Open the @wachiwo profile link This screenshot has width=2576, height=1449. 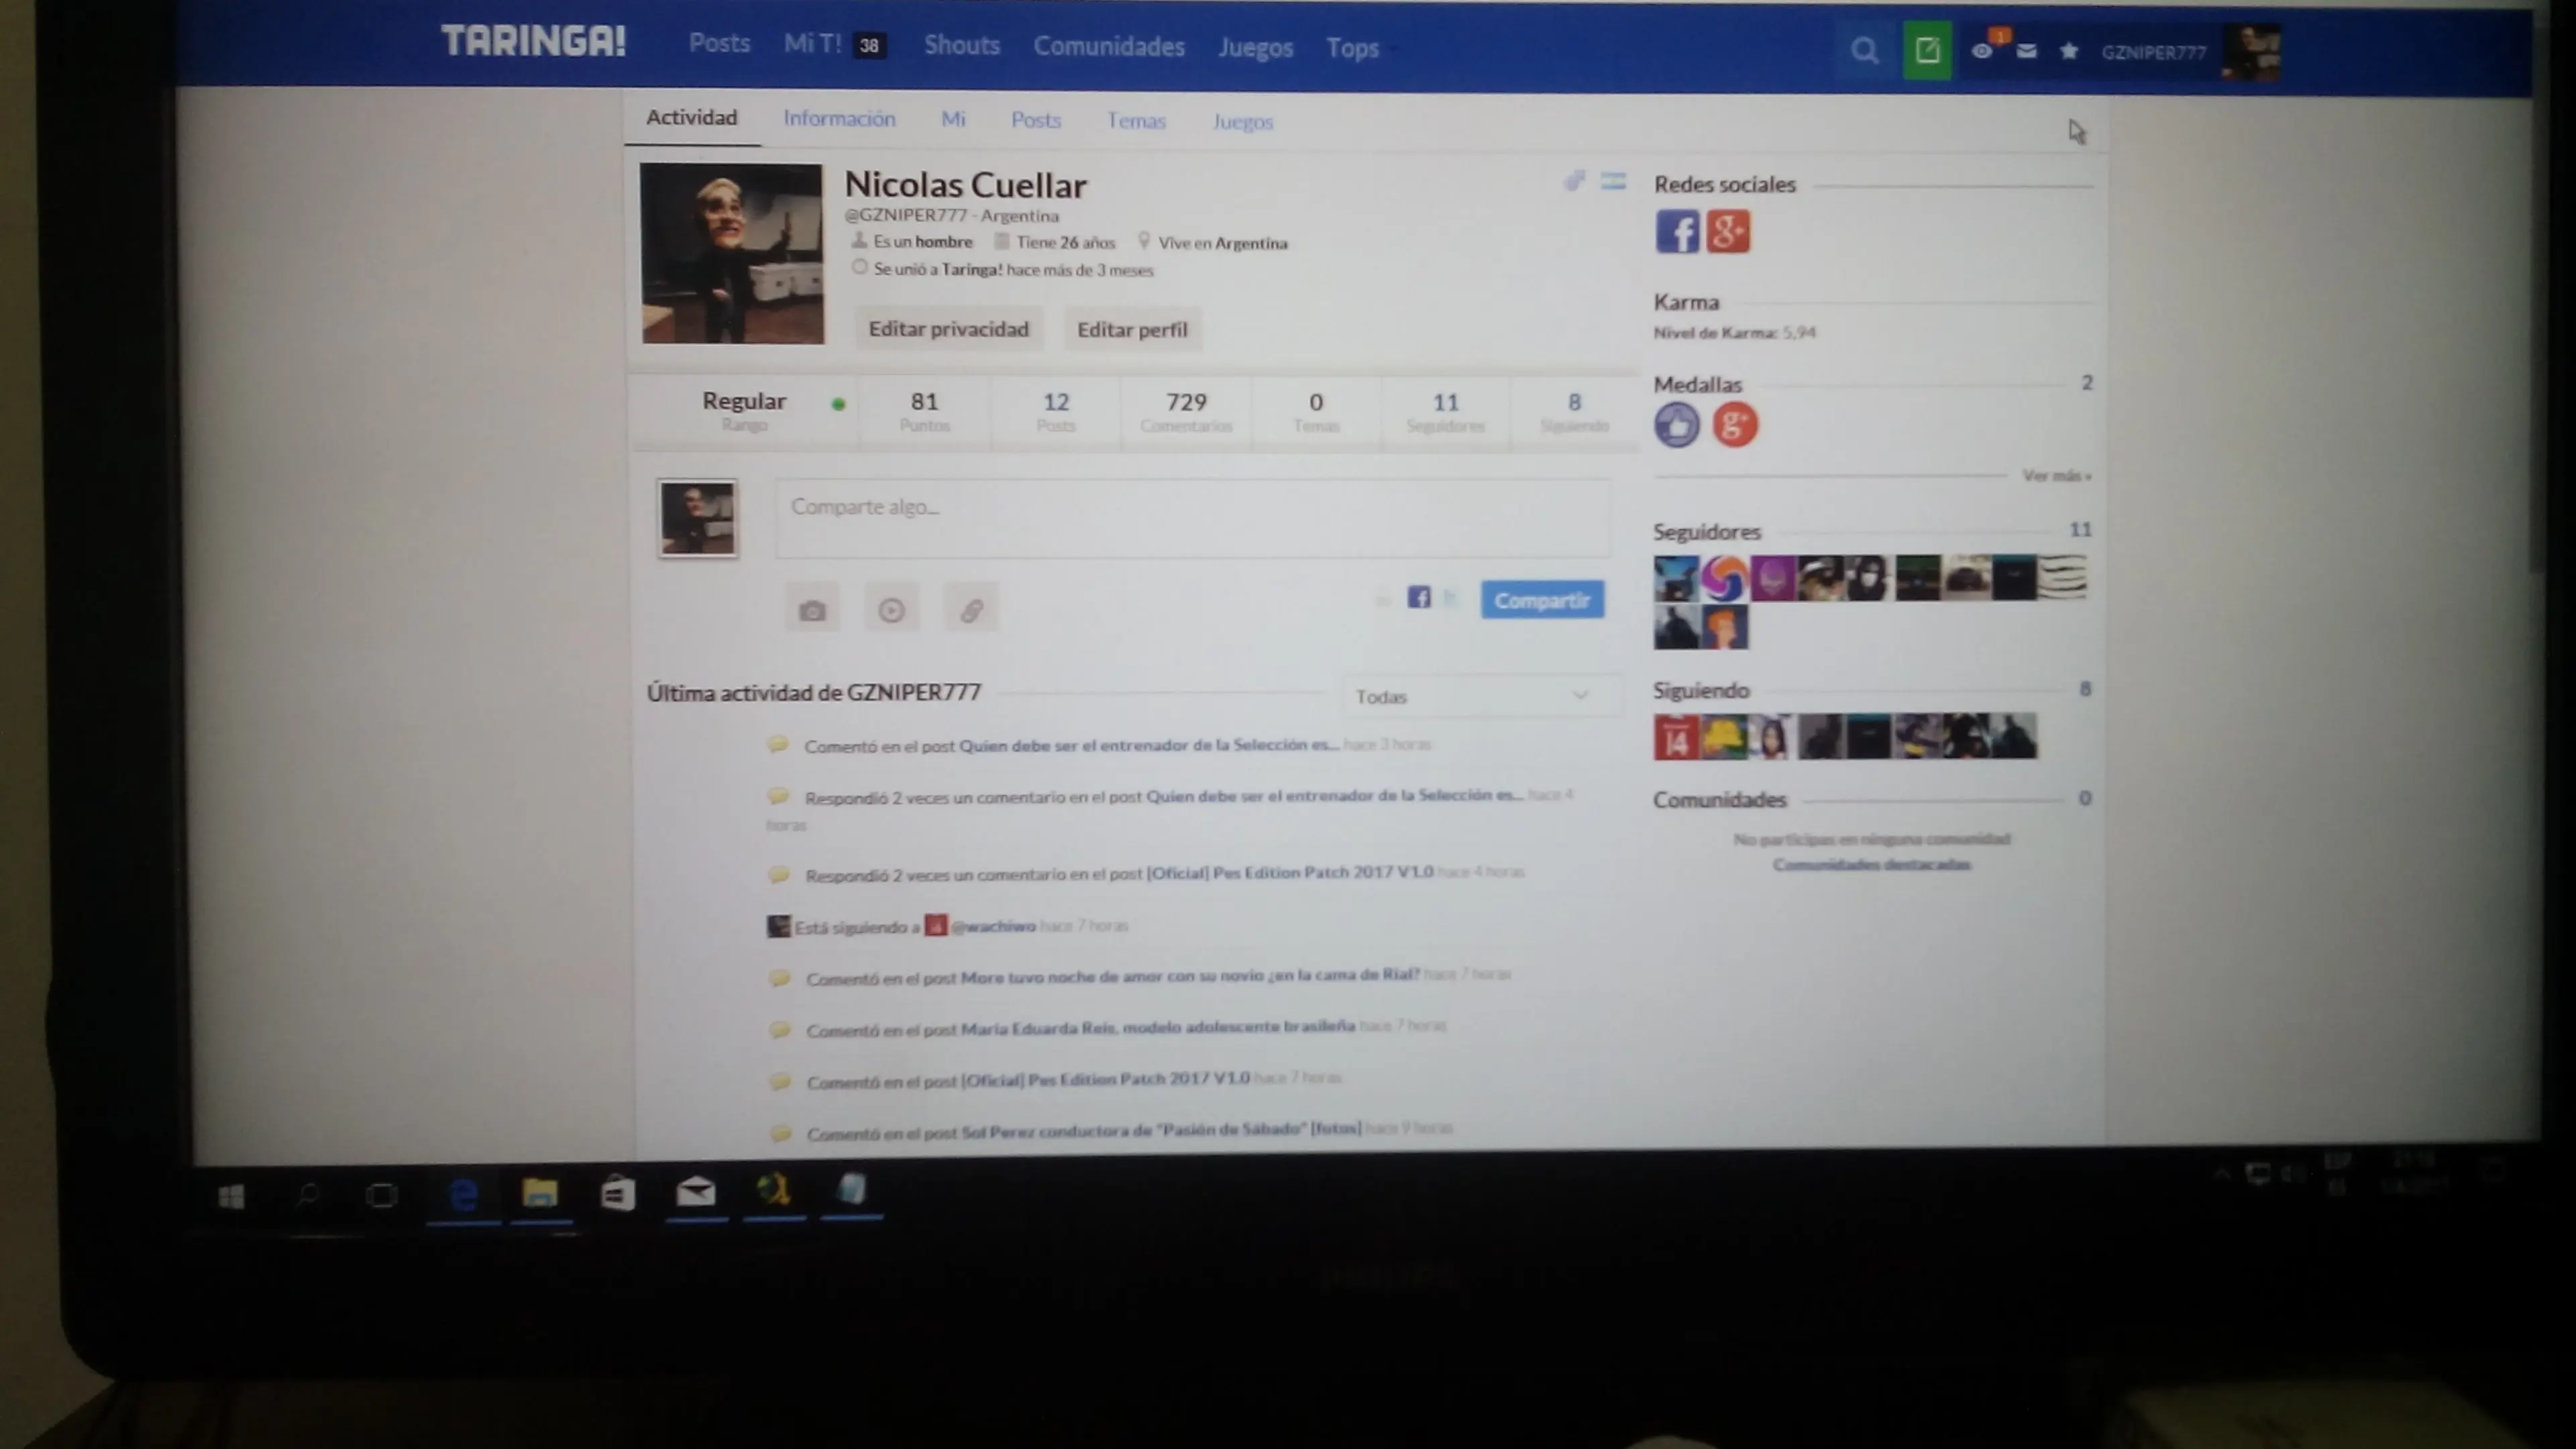993,926
